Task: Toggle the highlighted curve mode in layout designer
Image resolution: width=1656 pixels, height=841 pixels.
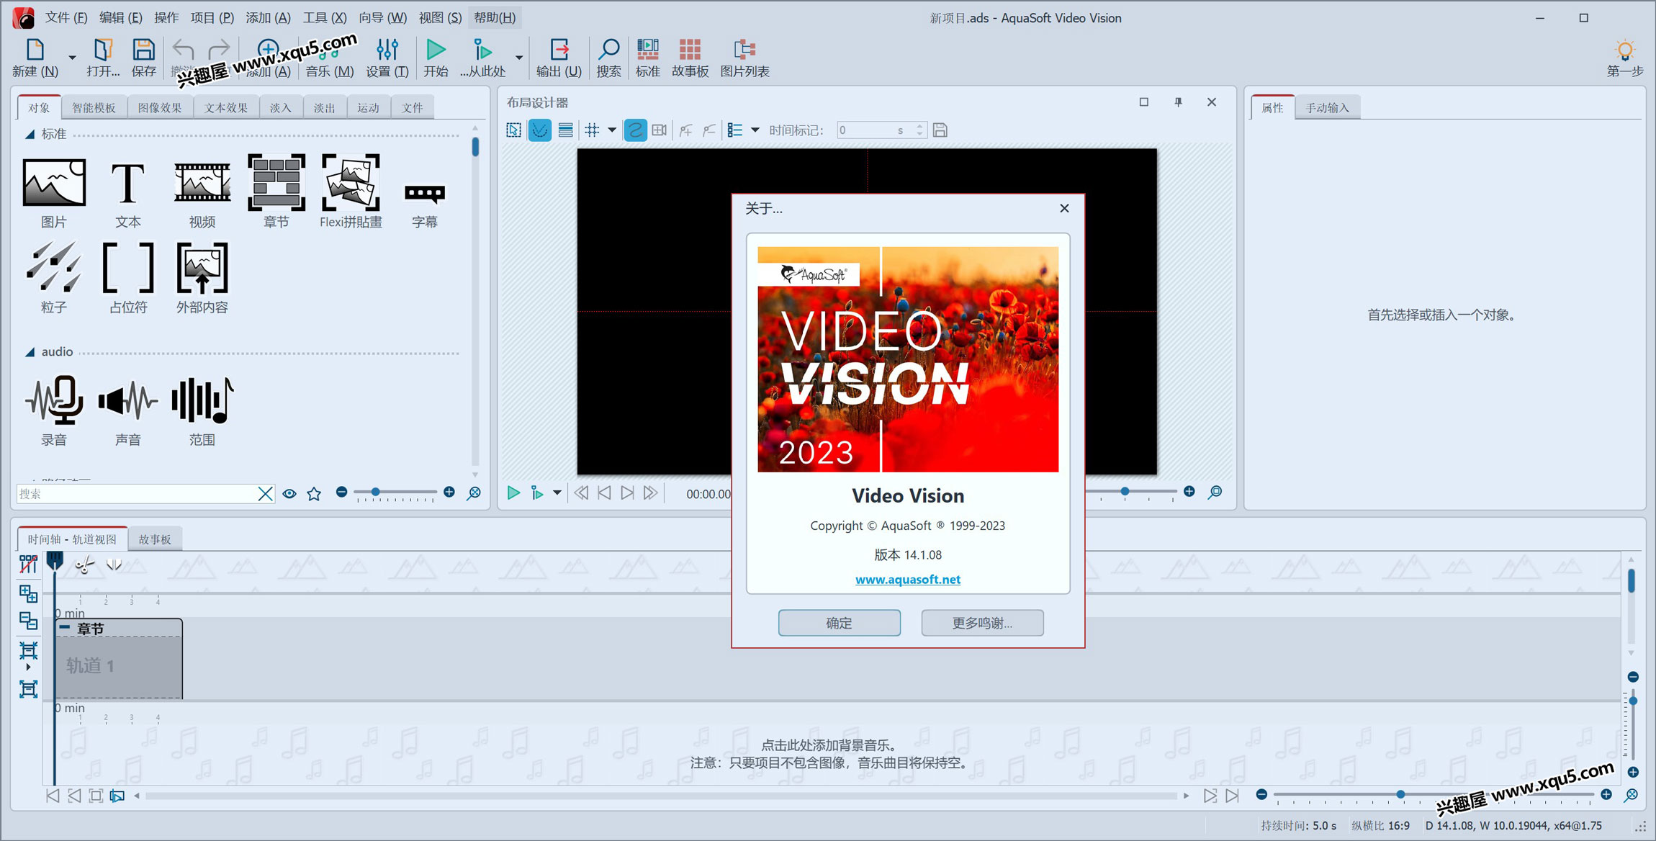Action: click(x=540, y=130)
